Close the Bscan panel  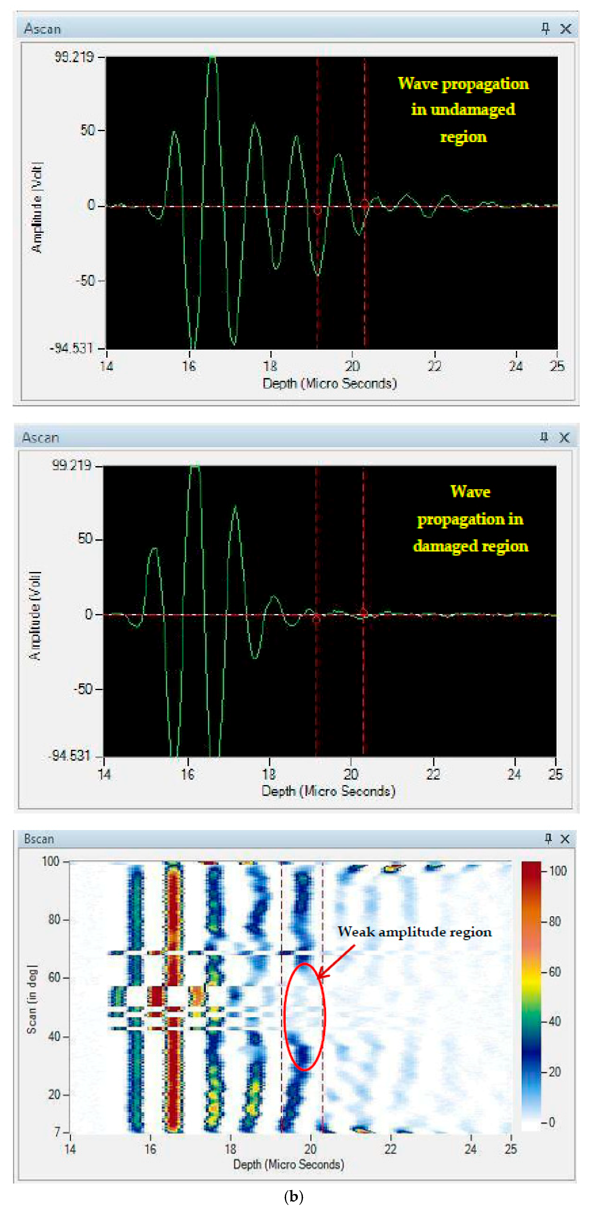tap(565, 839)
